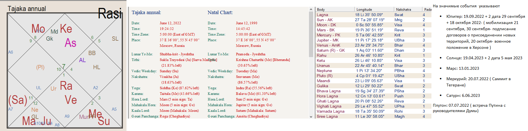
Task: Click the Марс: 13.01.2023 bullet
Action: click(462, 68)
